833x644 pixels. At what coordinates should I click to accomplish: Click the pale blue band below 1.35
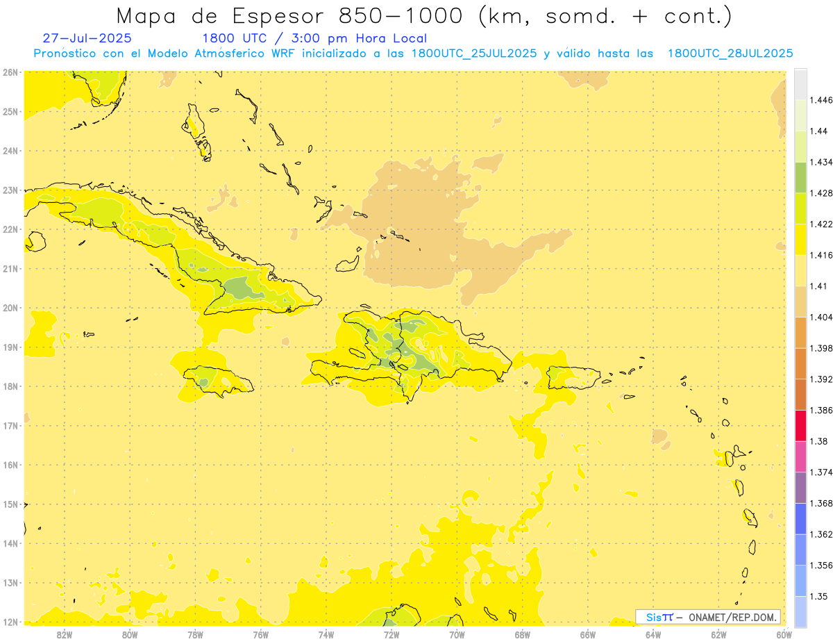800,611
